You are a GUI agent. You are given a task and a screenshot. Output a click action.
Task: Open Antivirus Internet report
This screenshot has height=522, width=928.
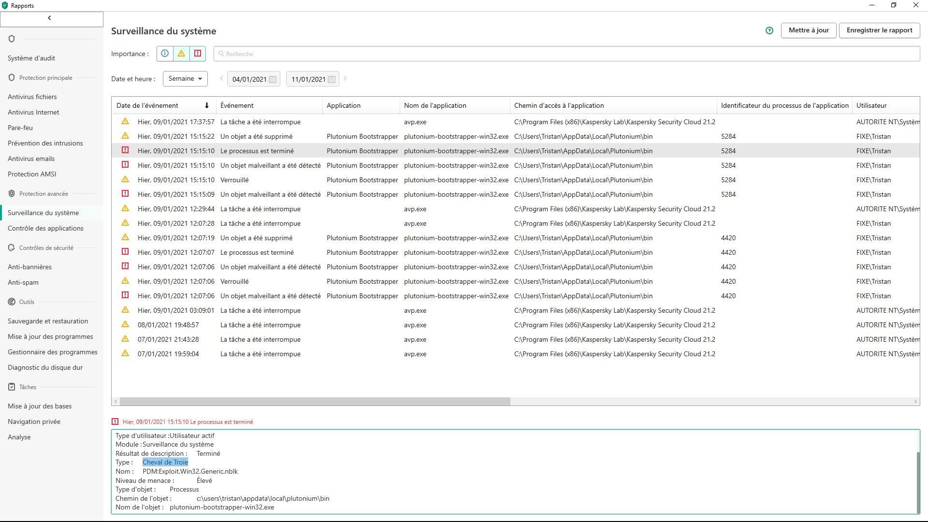(x=33, y=112)
